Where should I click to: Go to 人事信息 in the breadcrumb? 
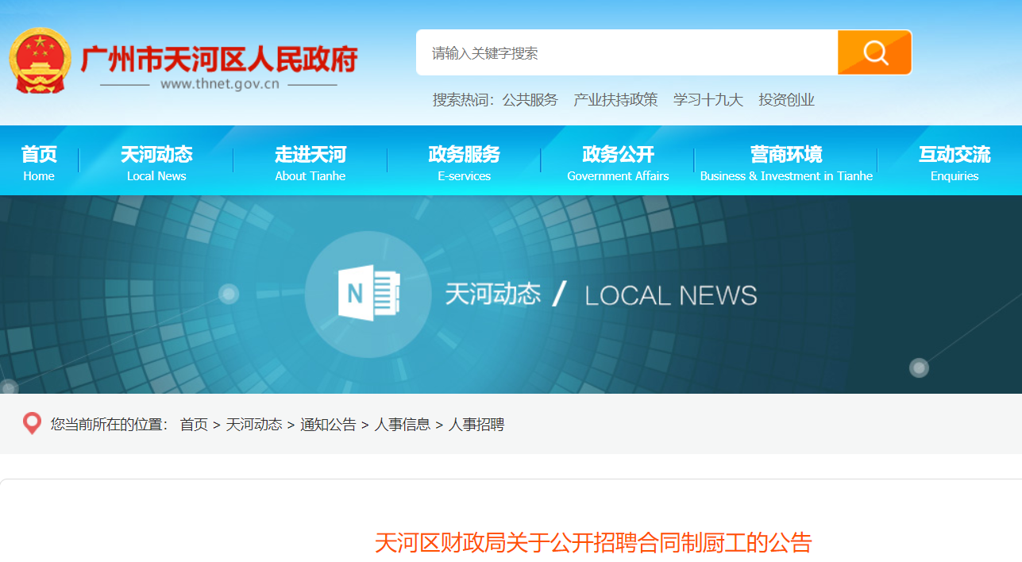(x=403, y=425)
